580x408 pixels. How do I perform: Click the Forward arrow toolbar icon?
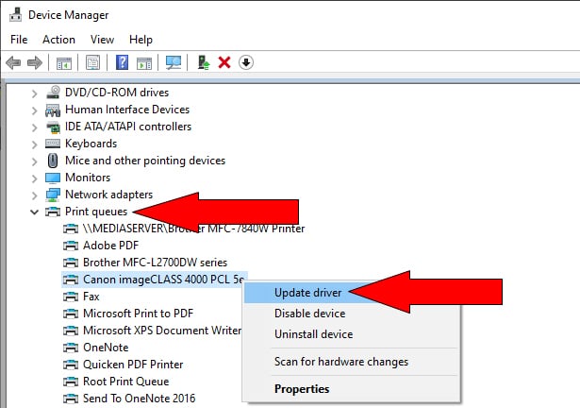click(x=36, y=63)
